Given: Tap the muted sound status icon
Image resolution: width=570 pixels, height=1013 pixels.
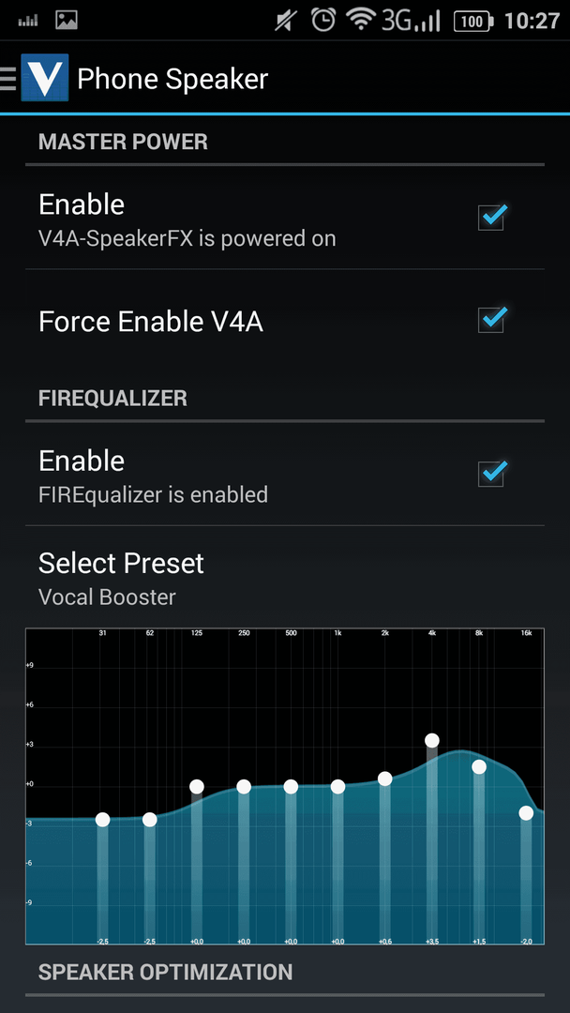Looking at the screenshot, I should coord(284,22).
